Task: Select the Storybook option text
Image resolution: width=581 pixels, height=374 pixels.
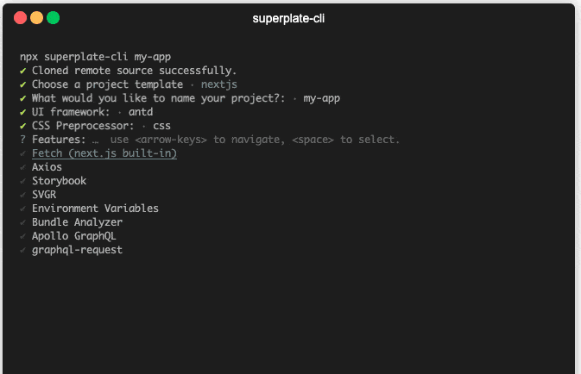Action: coord(59,181)
